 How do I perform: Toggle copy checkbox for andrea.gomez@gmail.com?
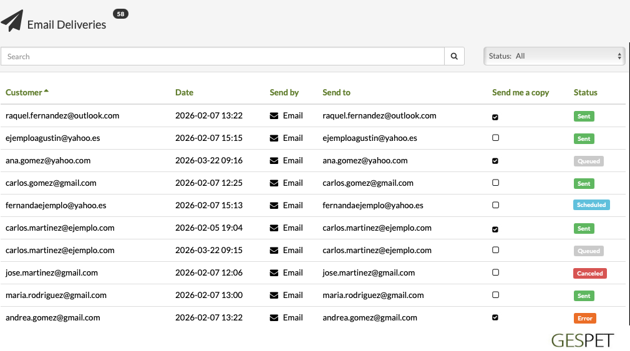point(495,318)
